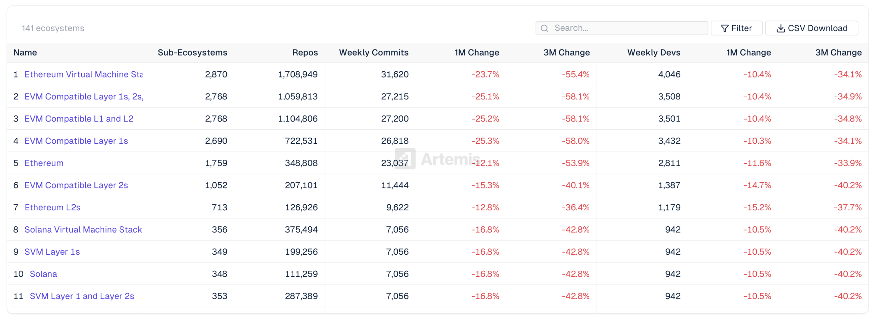This screenshot has width=876, height=324.
Task: Click inside the Search input field
Action: (623, 28)
